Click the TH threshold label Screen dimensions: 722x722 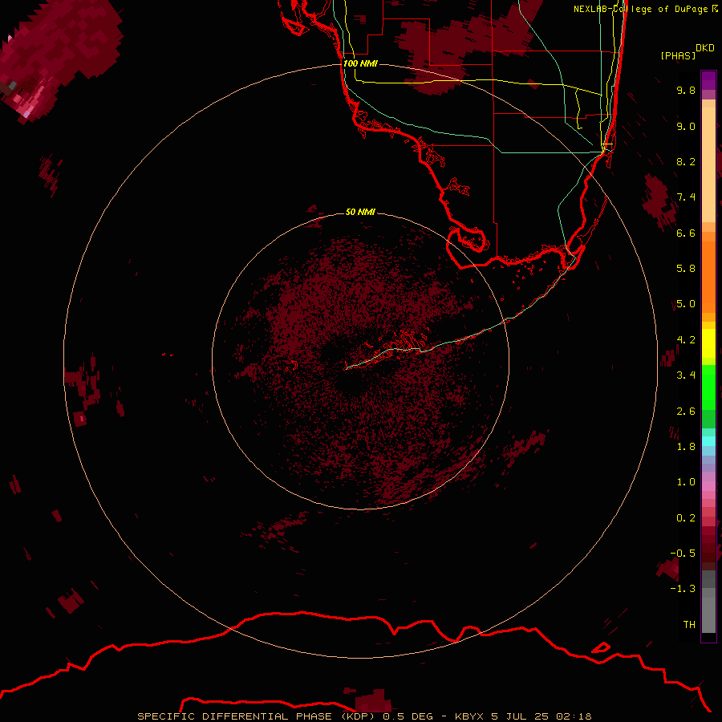tap(689, 625)
